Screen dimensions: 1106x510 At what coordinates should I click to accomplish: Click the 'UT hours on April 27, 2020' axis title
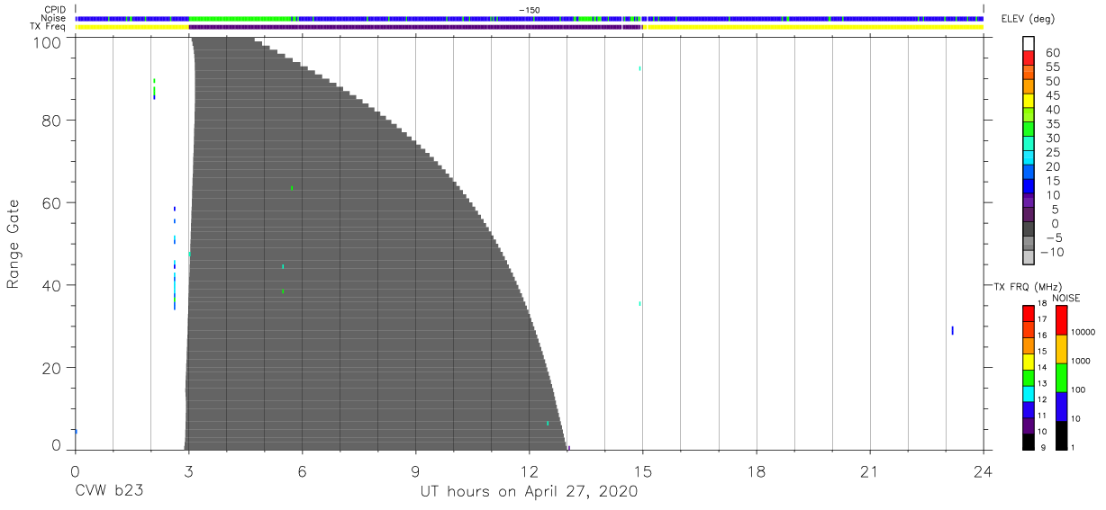529,492
